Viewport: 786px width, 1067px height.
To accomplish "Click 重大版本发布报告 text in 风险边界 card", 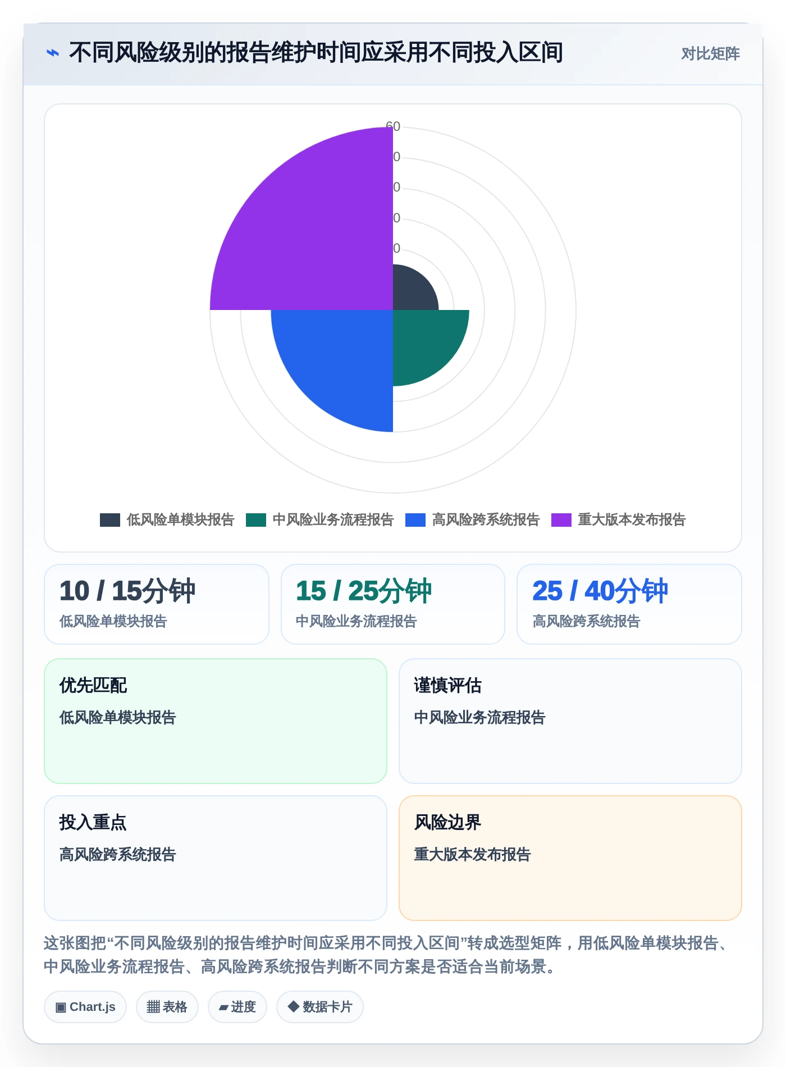I will 473,854.
